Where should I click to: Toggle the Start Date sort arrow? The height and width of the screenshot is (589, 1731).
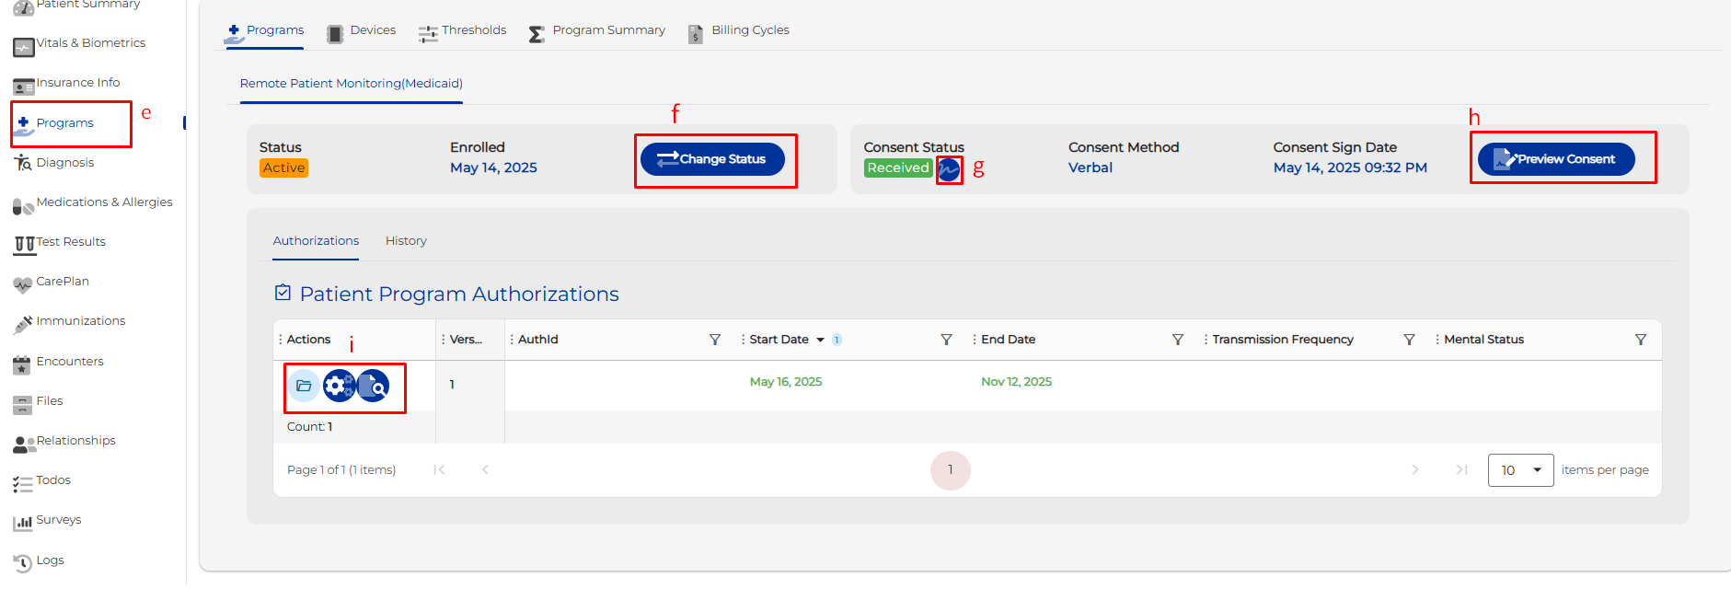[x=820, y=340]
